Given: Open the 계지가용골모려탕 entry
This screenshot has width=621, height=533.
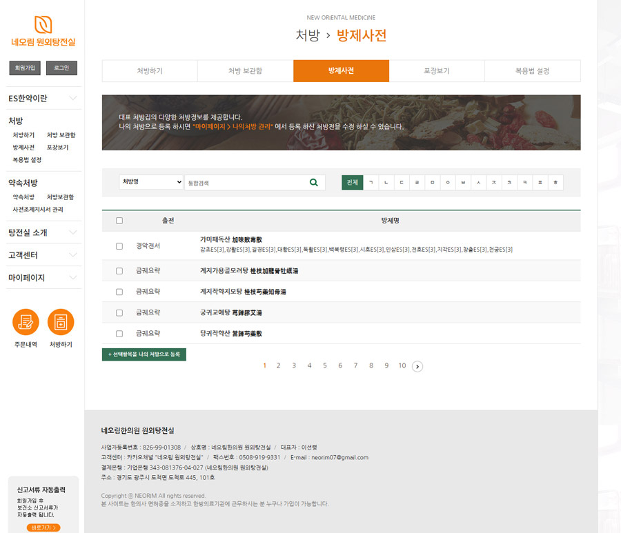Looking at the screenshot, I should pos(249,271).
